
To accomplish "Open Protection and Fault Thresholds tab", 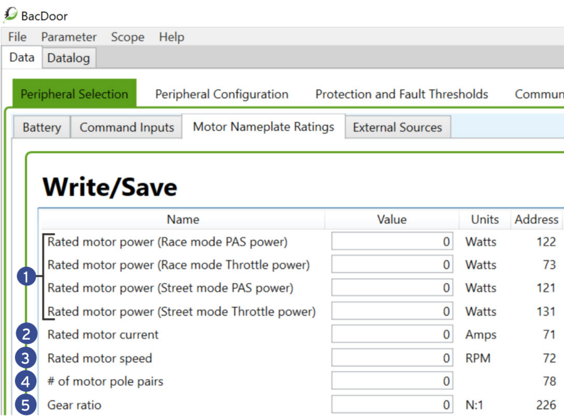I will coord(402,94).
